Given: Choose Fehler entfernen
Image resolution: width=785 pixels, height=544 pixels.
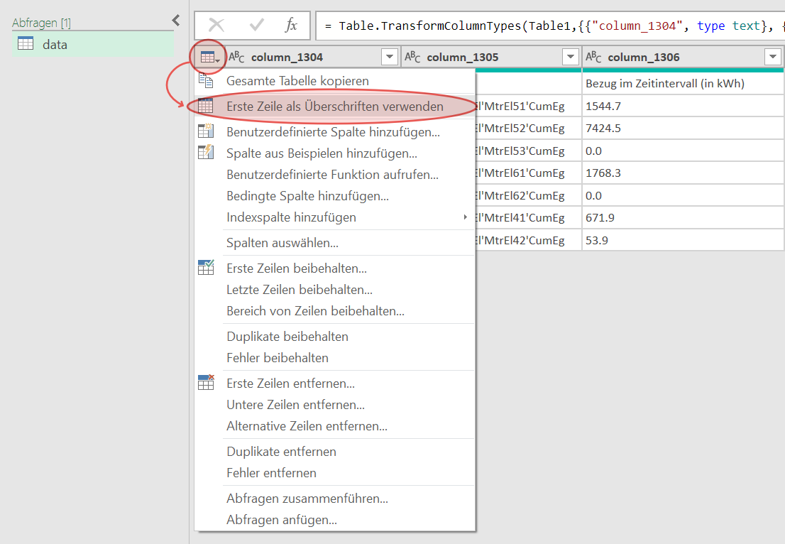Looking at the screenshot, I should point(334,473).
